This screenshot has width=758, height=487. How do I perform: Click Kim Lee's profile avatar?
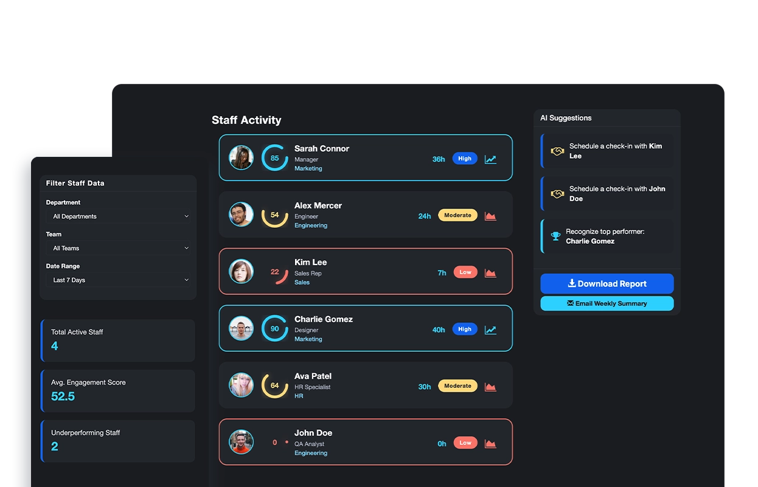241,271
